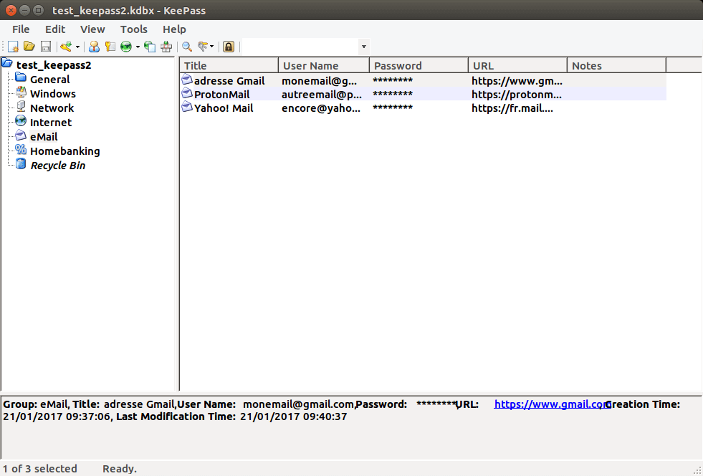Click the Add Entry key icon

click(x=67, y=47)
